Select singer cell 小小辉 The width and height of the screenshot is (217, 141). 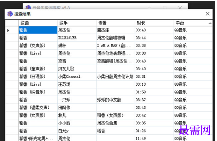click(77, 123)
